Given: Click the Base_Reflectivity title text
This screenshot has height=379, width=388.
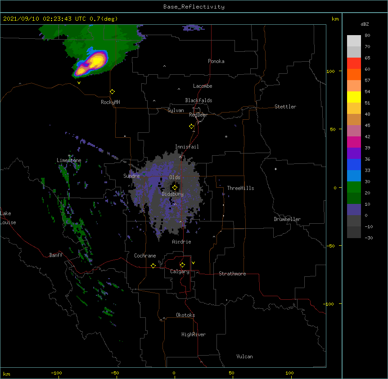Looking at the screenshot, I should [194, 7].
